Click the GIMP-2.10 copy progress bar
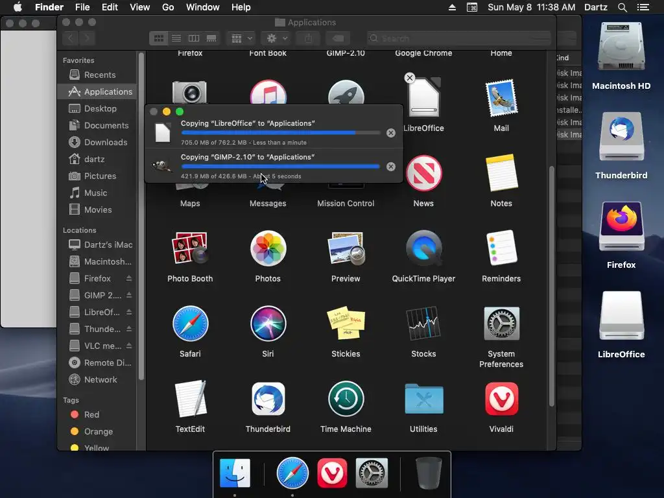This screenshot has width=664, height=498. pos(280,167)
